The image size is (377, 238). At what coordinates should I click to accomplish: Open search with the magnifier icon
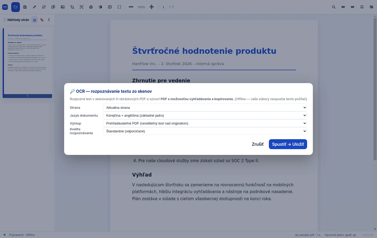click(334, 7)
